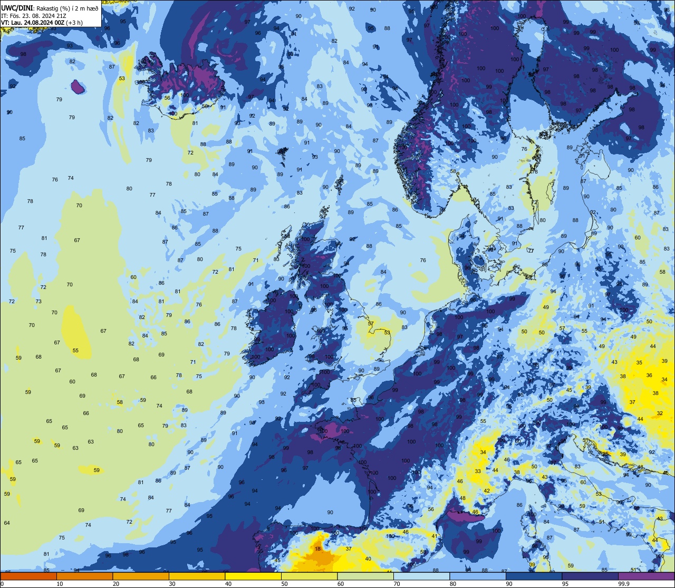Image resolution: width=675 pixels, height=588 pixels.
Task: Click the legend scale label '60'
Action: [341, 584]
